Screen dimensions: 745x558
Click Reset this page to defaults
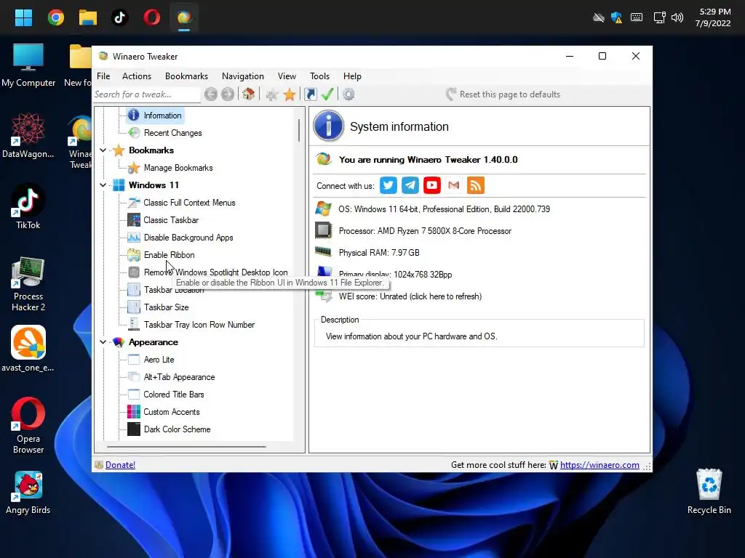[x=503, y=94]
